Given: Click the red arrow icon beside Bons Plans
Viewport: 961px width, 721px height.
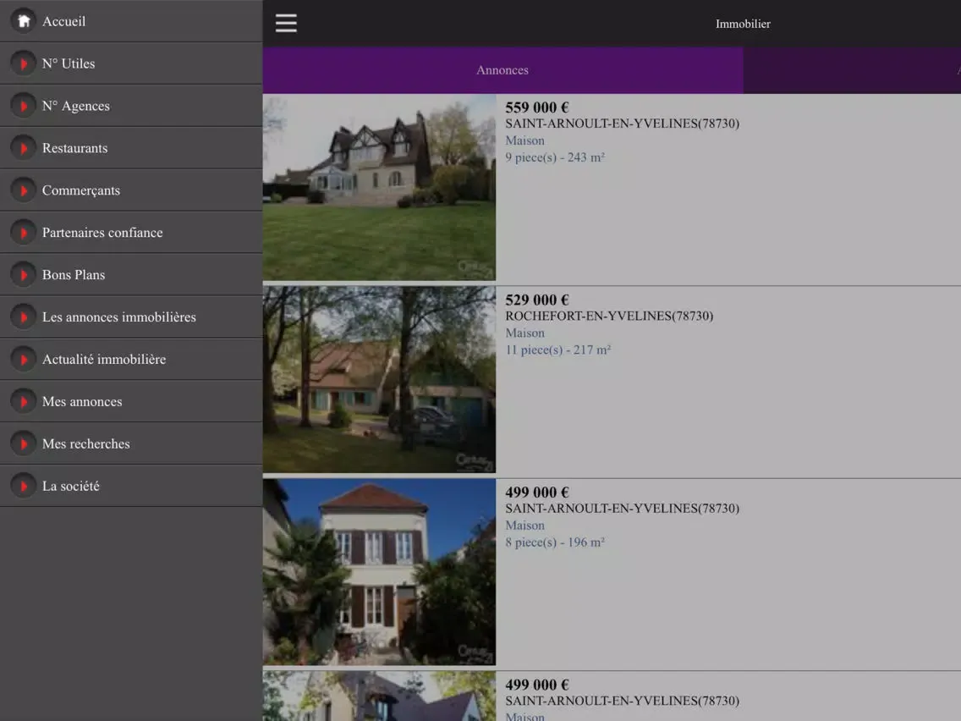Looking at the screenshot, I should 24,275.
